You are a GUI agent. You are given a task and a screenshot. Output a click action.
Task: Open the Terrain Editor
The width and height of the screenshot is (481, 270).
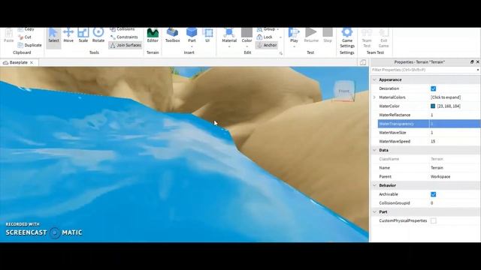(153, 35)
